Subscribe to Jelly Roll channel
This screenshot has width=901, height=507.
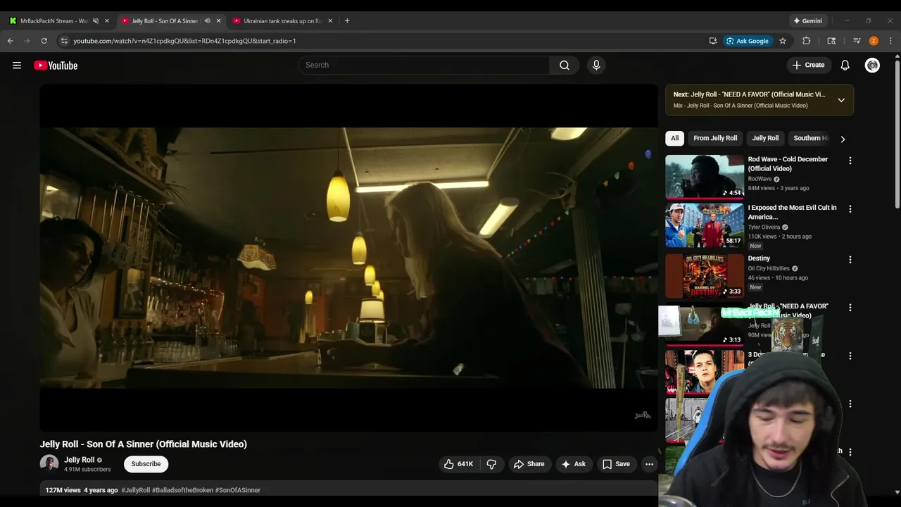[x=146, y=464]
